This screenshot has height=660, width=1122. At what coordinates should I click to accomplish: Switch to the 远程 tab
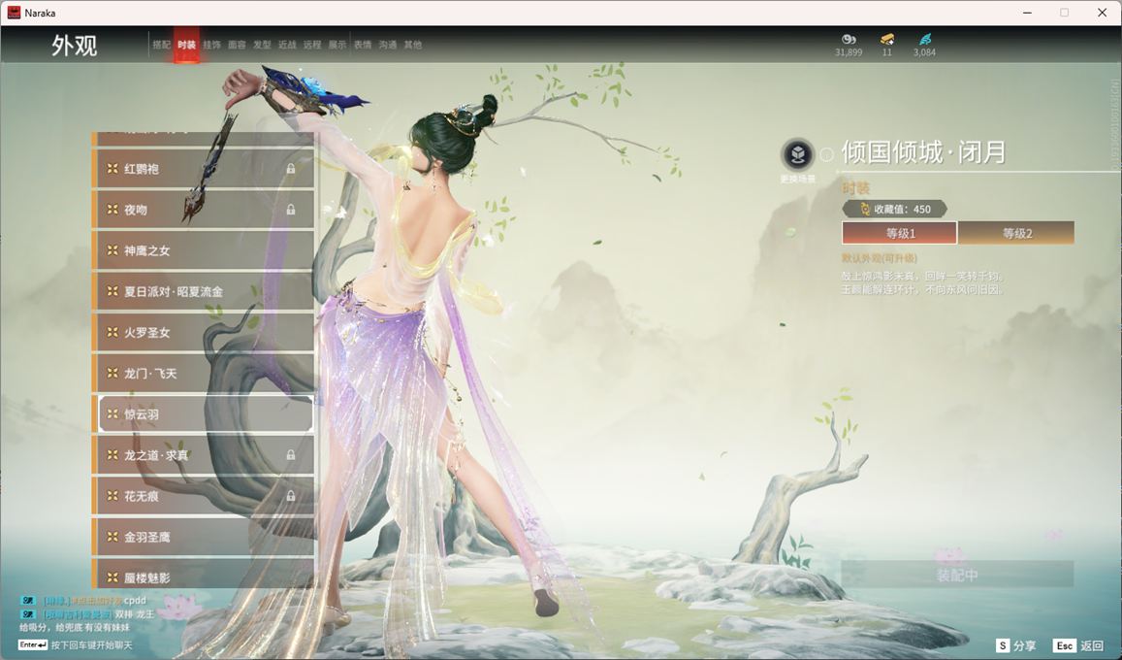pyautogui.click(x=312, y=45)
